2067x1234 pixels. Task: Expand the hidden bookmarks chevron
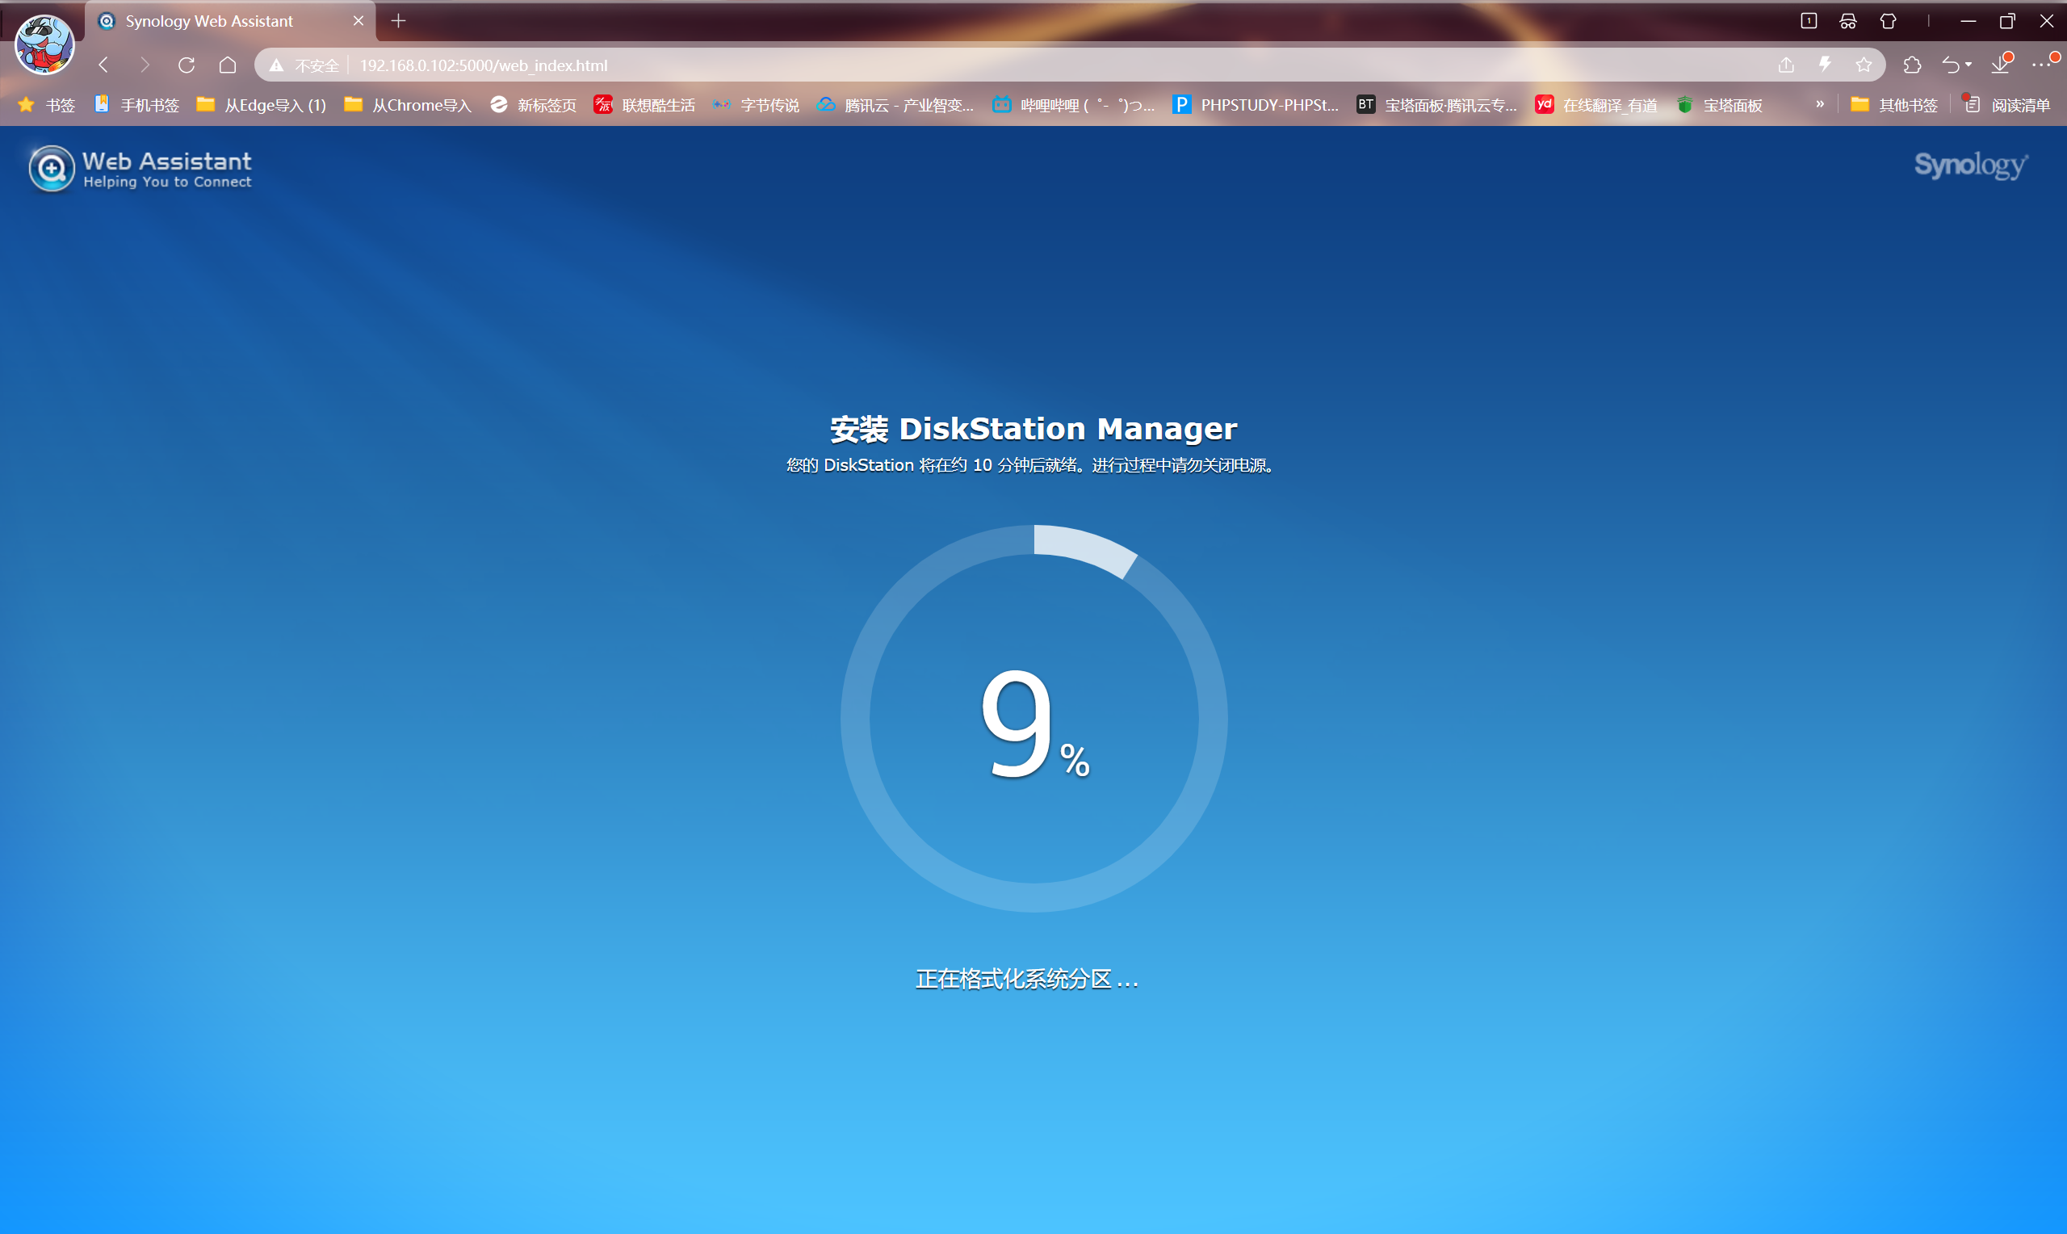1819,104
